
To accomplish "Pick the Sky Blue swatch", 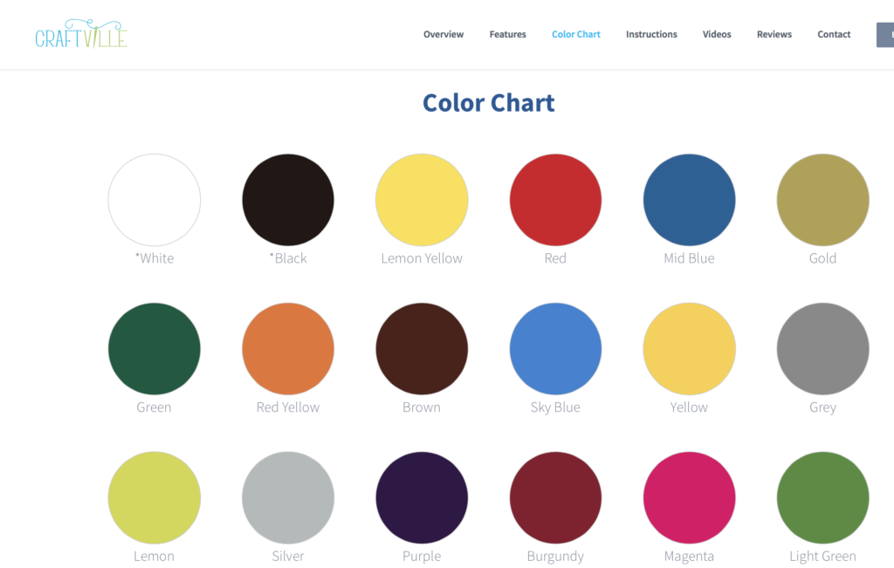I will tap(555, 349).
